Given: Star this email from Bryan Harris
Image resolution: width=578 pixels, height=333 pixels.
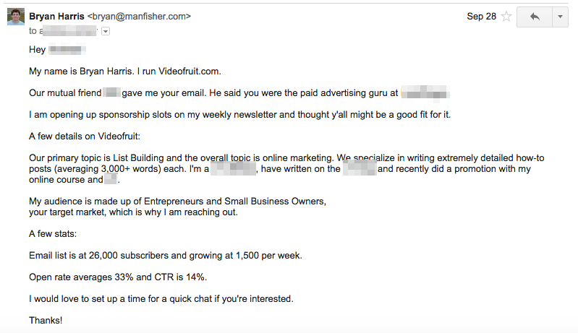Looking at the screenshot, I should pos(507,17).
